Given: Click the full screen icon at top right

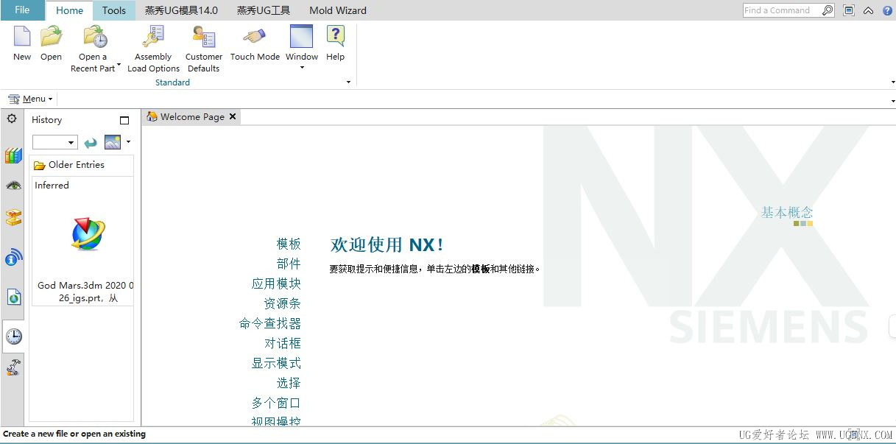Looking at the screenshot, I should [849, 10].
